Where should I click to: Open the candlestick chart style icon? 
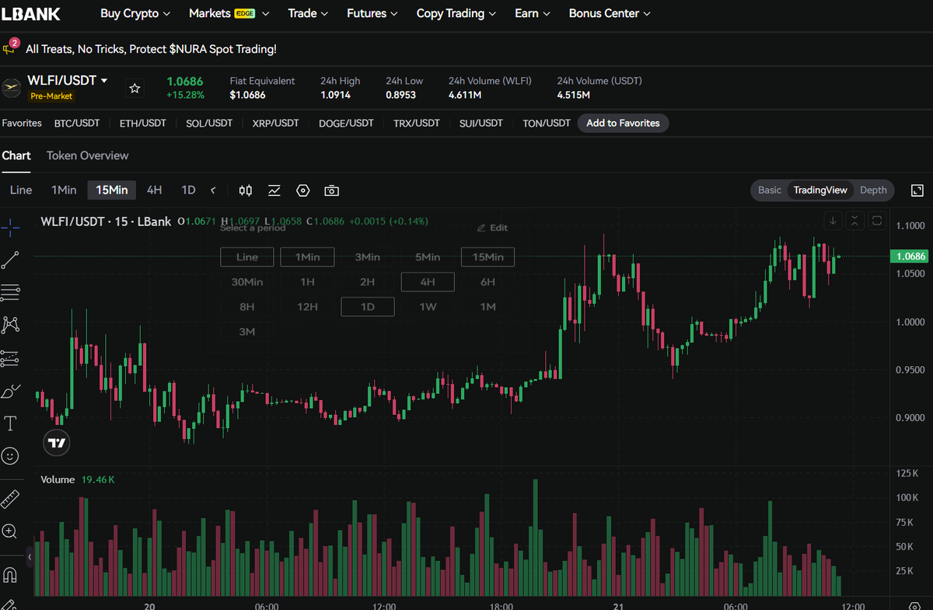point(246,190)
